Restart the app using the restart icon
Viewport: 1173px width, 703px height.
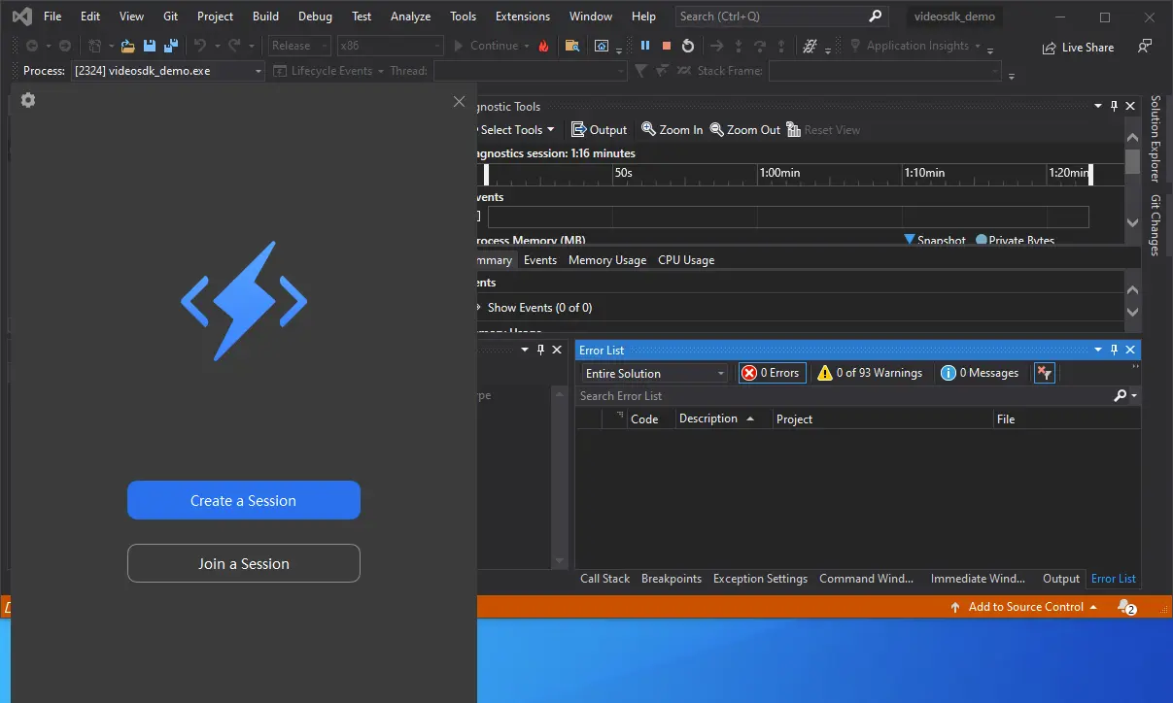688,45
